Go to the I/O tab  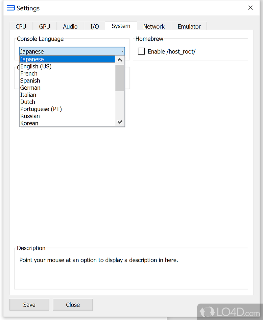click(95, 26)
